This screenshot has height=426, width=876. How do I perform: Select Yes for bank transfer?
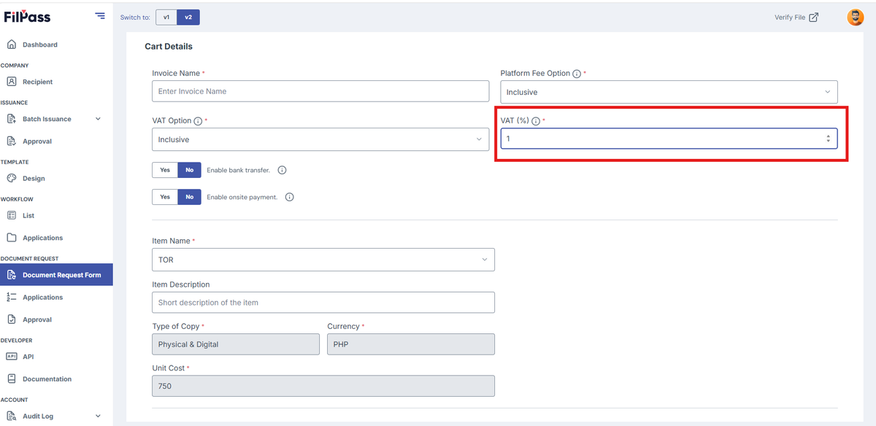pyautogui.click(x=165, y=170)
